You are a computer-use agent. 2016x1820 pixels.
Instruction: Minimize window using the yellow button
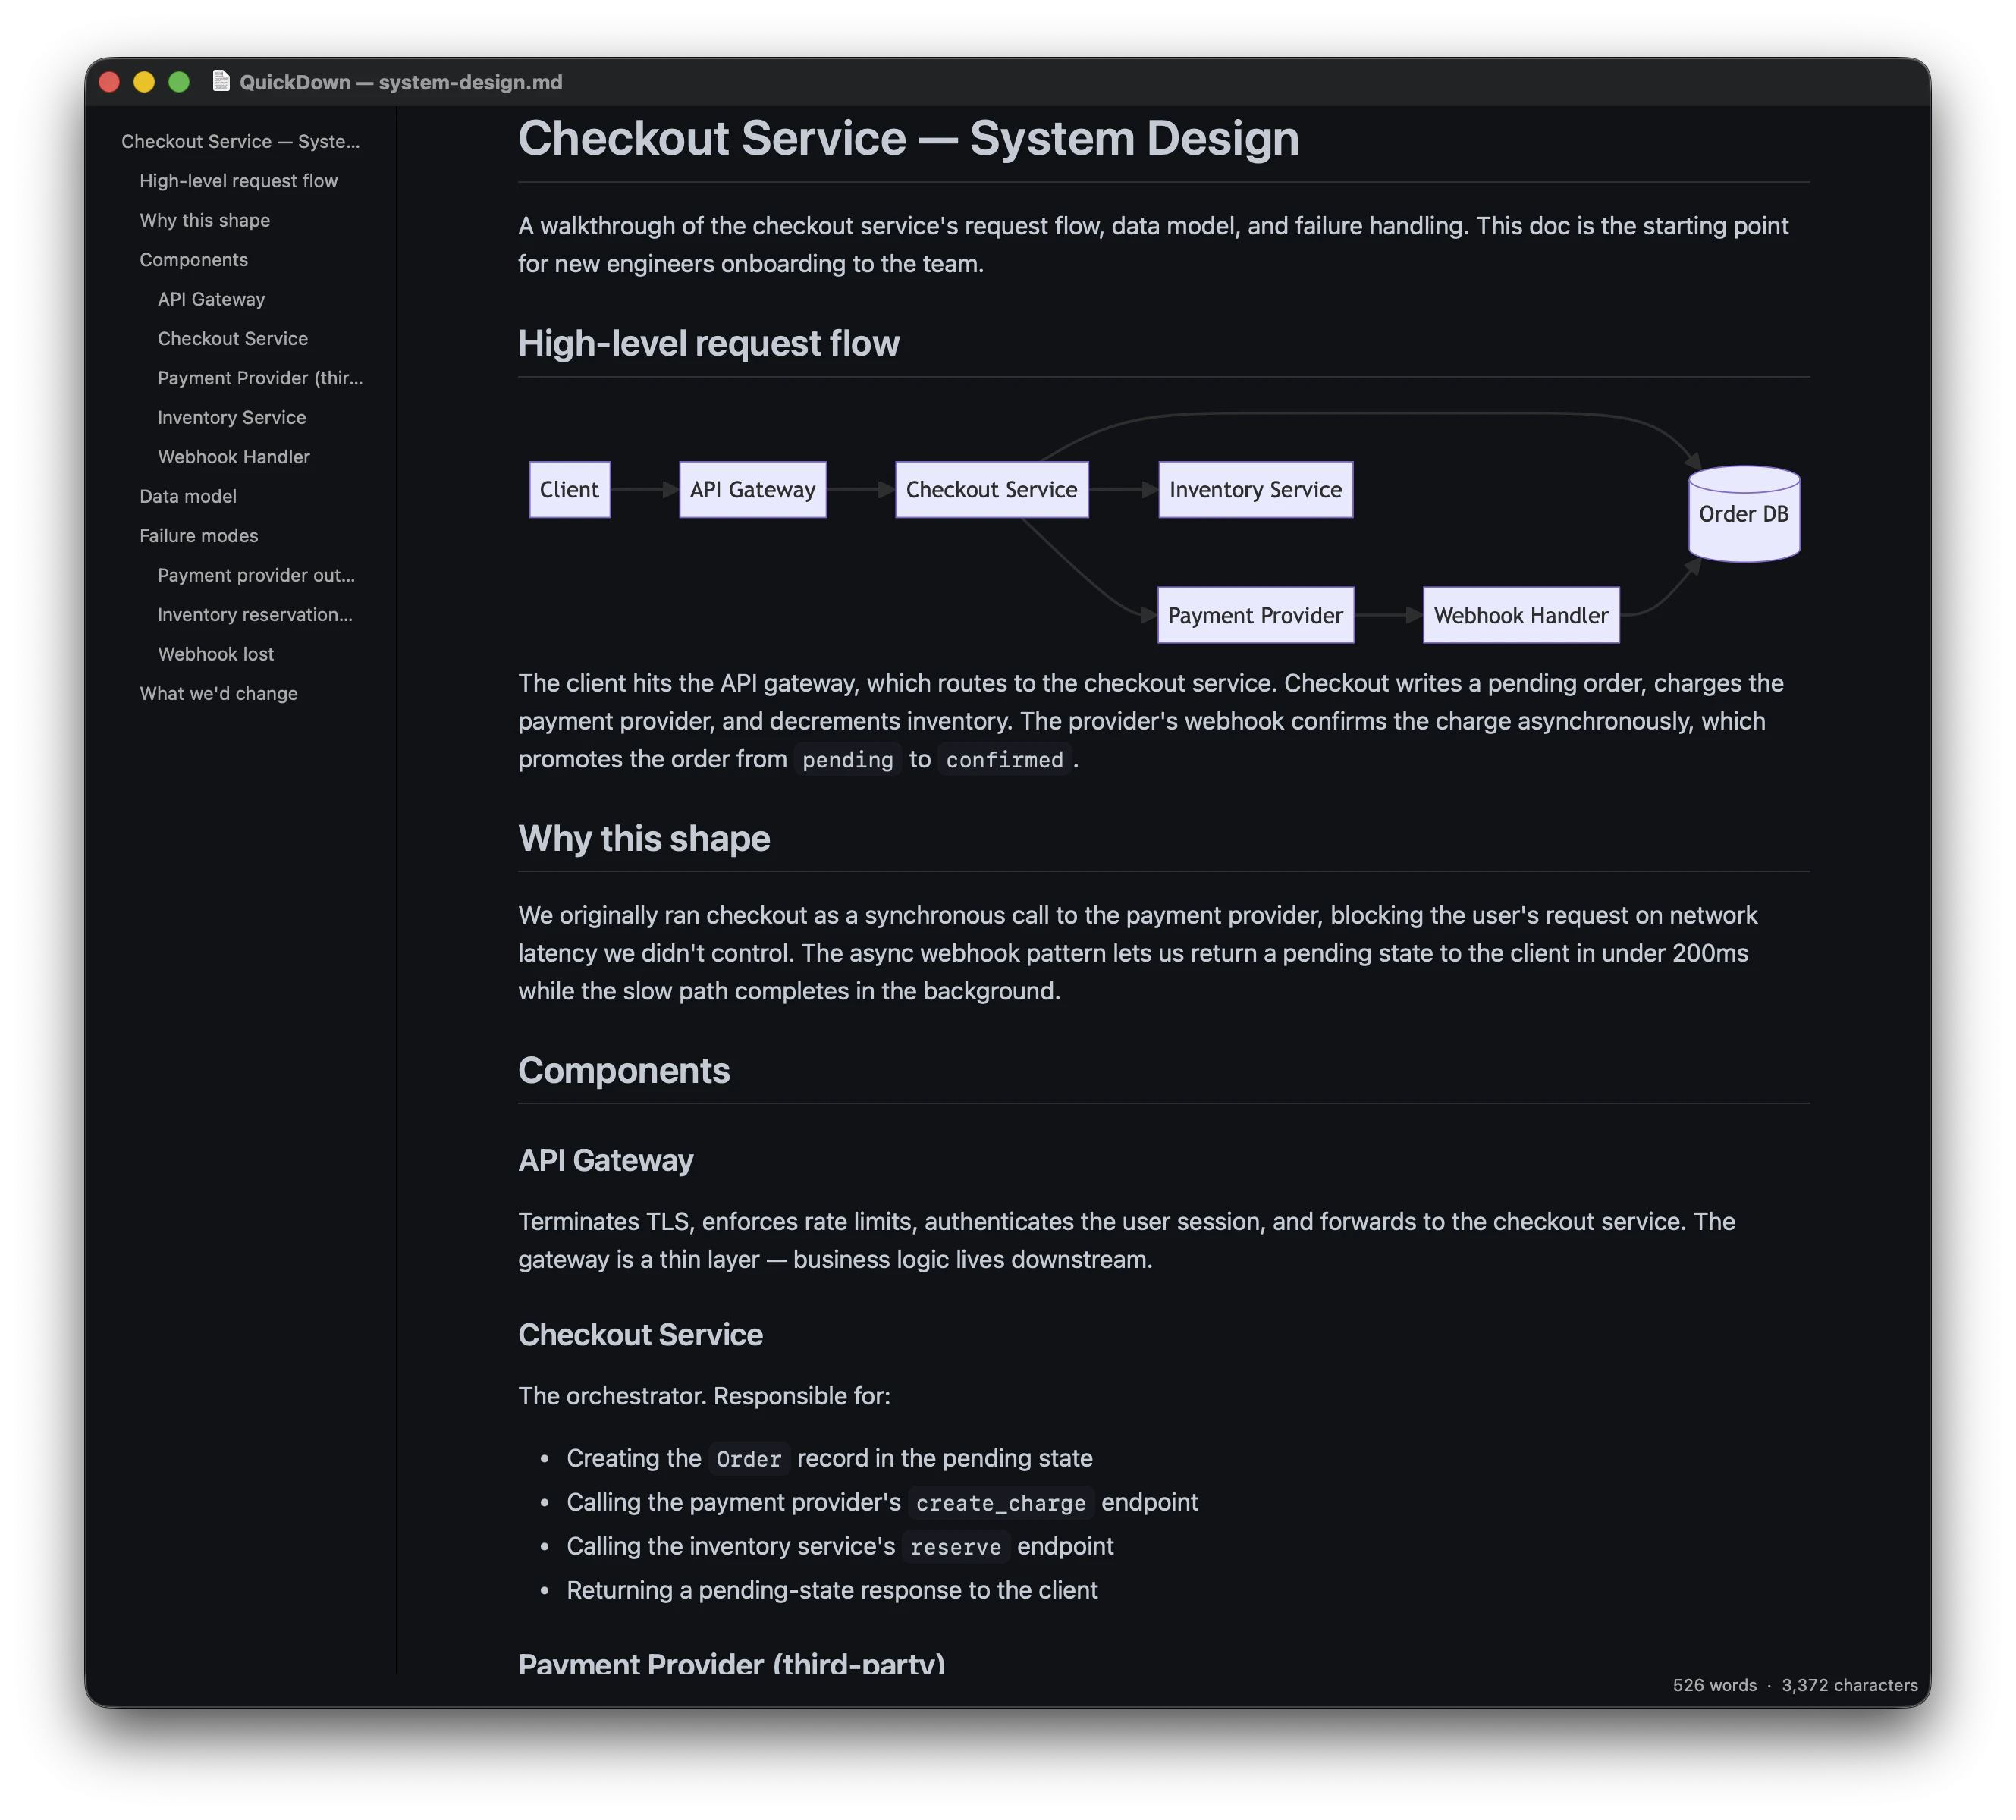point(144,82)
